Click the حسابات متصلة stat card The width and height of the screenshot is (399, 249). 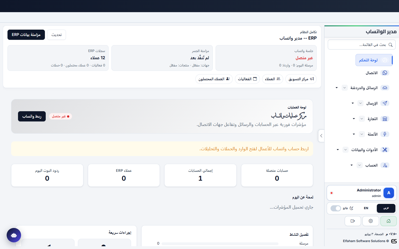(277, 175)
